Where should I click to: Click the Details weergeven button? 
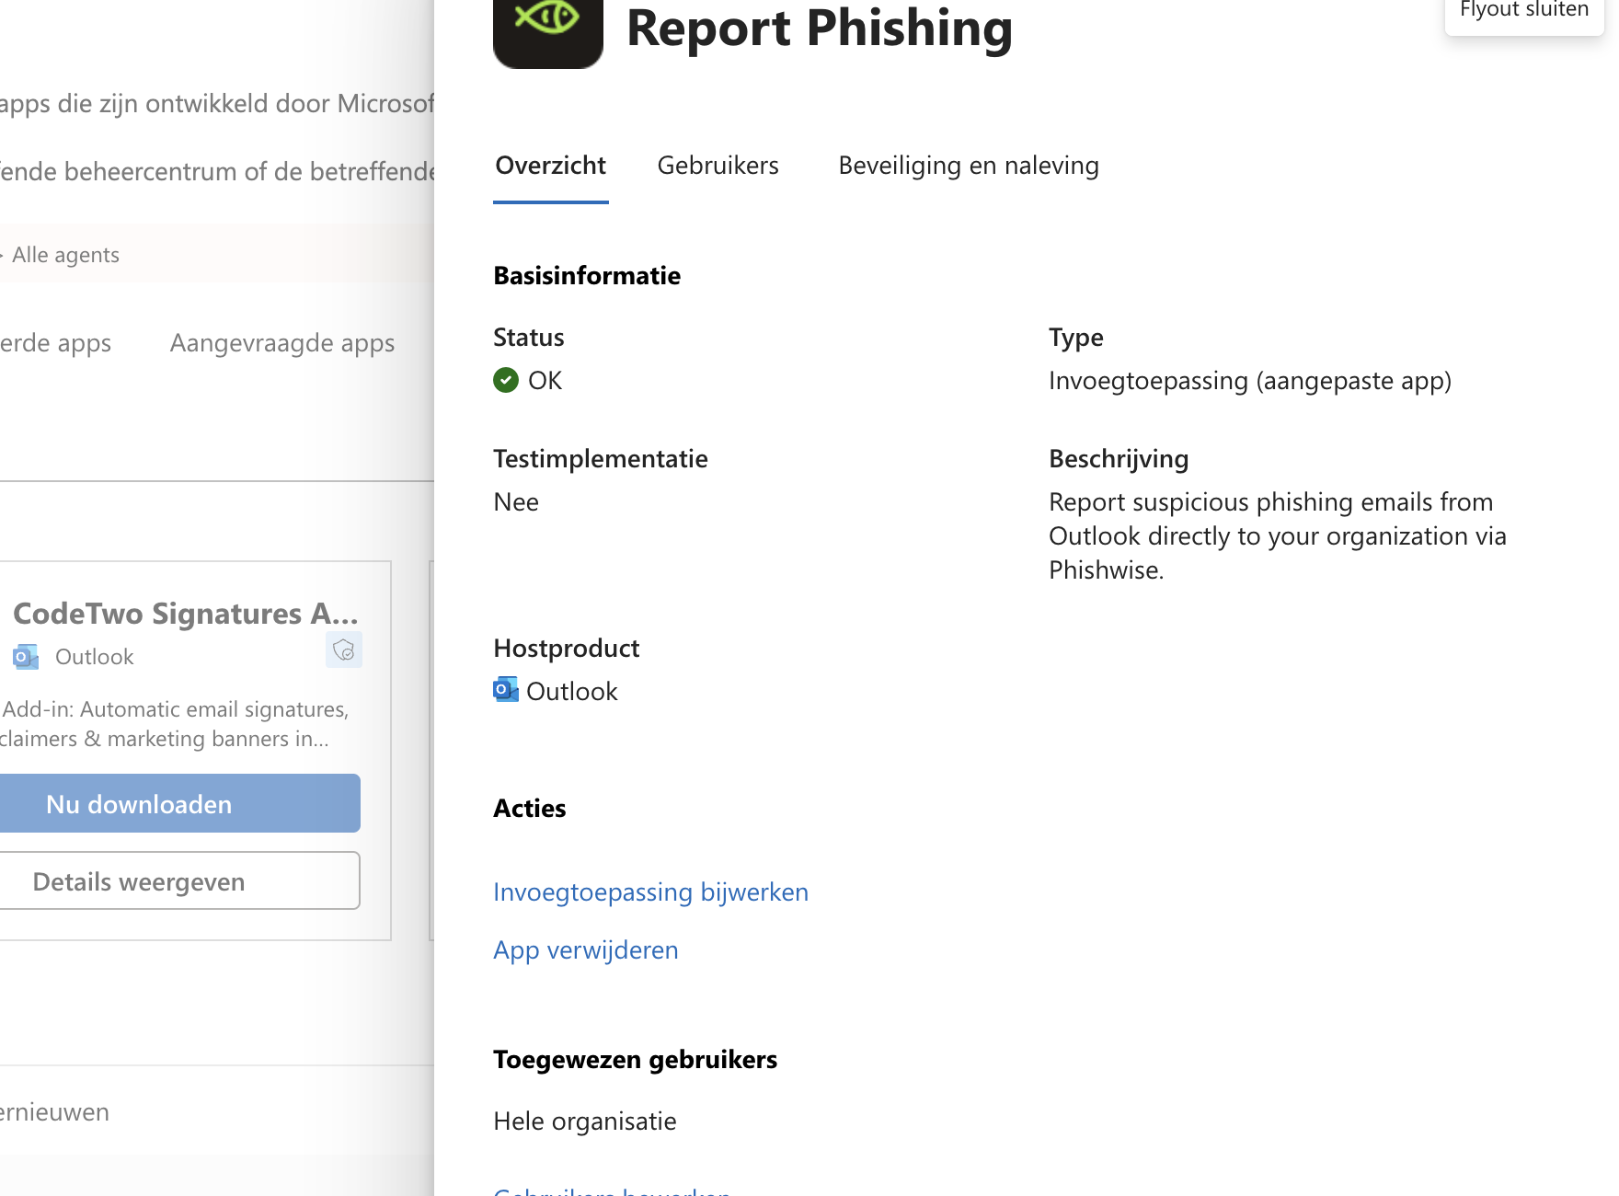[x=180, y=880]
